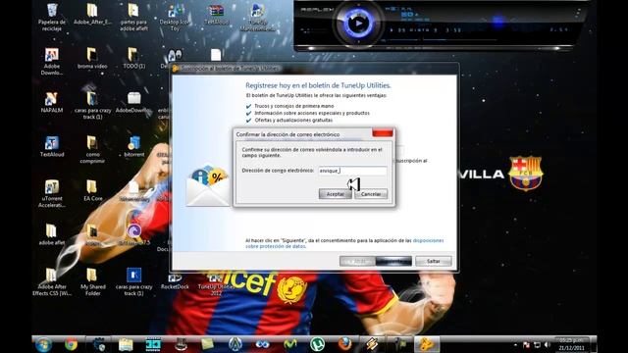Open the adobe affet folder
This screenshot has height=353, width=628.
point(52,234)
